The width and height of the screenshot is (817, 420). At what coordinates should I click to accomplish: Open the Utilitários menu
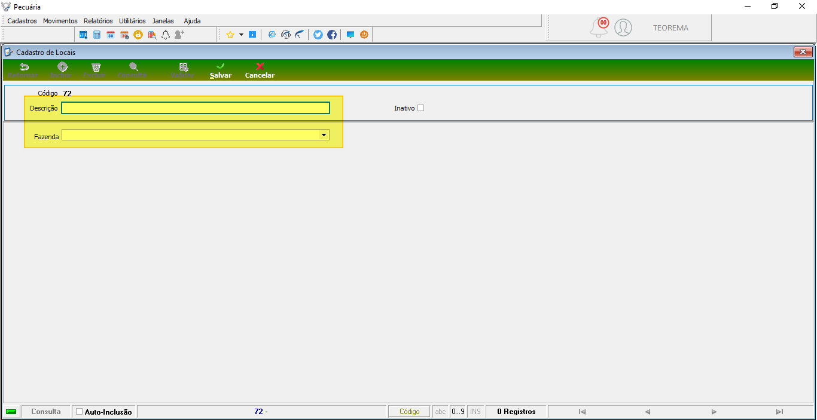coord(132,21)
